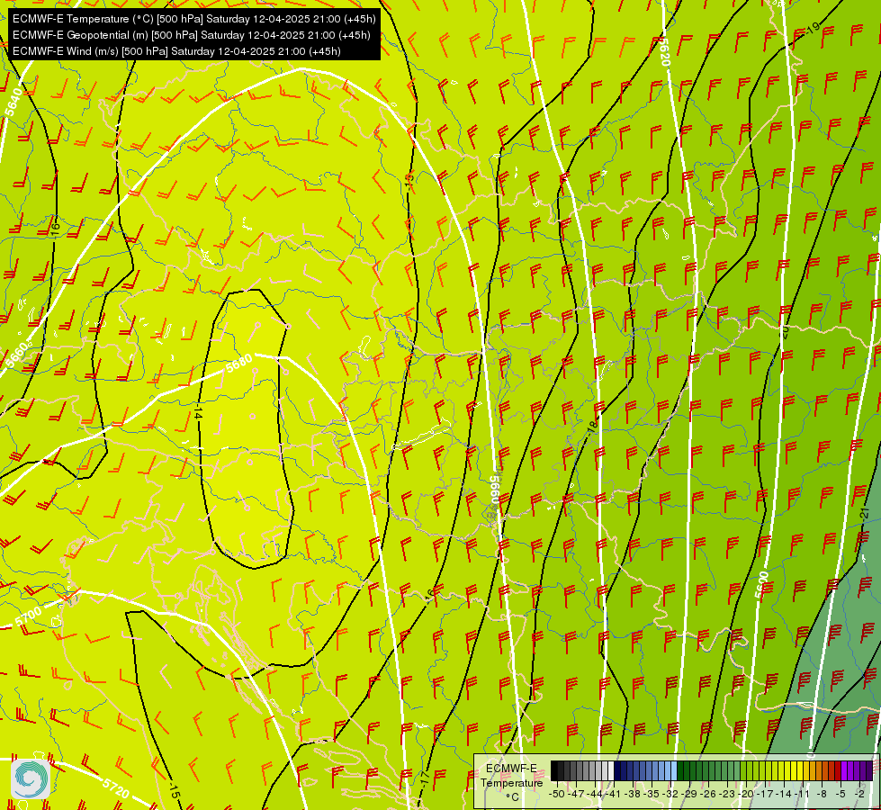Click the 5600 geopotential contour label

[761, 586]
